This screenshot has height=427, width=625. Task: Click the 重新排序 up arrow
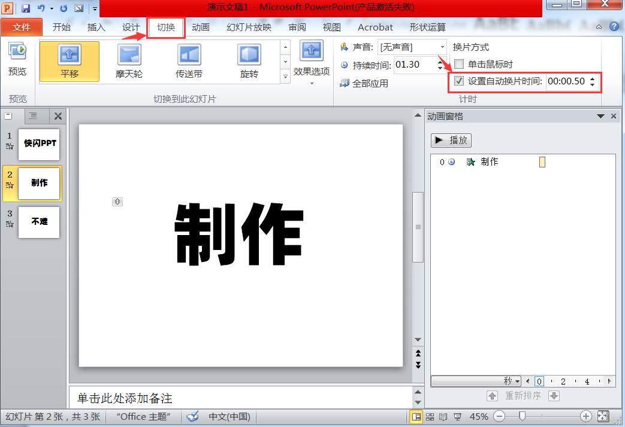click(x=492, y=395)
